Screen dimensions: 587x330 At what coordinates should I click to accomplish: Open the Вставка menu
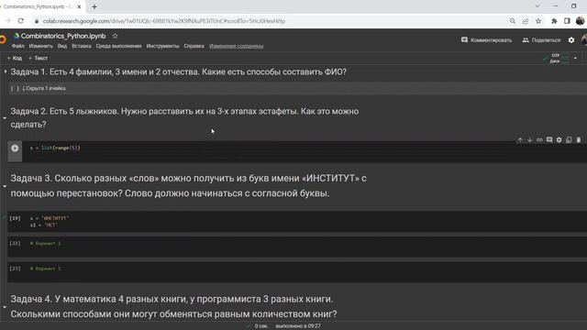82,46
